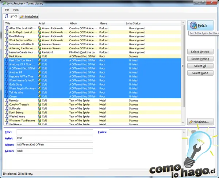Click the '10 selected. 28 in library.' status text
This screenshot has width=219, height=178.
click(x=18, y=174)
